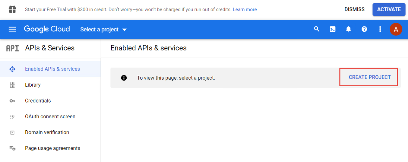Click the info icon in the notice
Image resolution: width=408 pixels, height=162 pixels.
coord(124,78)
